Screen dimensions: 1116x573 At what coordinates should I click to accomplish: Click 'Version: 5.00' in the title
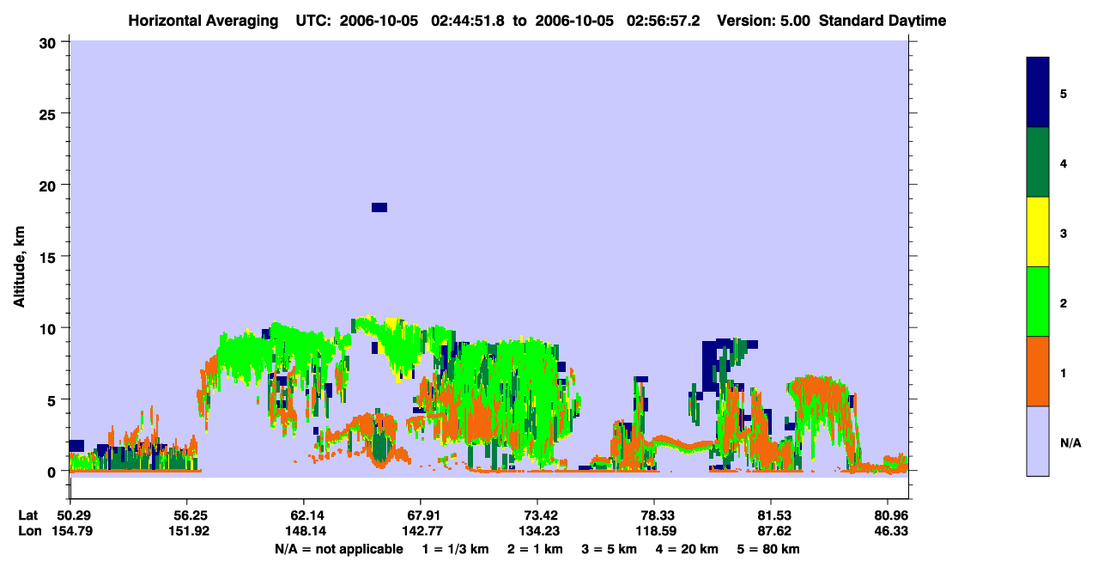tap(762, 20)
